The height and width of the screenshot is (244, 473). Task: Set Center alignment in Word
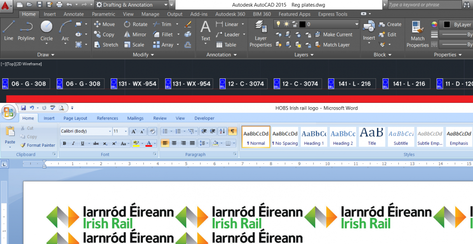pyautogui.click(x=174, y=143)
